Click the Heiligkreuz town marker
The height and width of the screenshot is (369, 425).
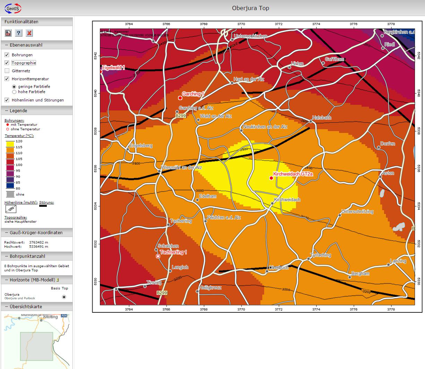(197, 291)
